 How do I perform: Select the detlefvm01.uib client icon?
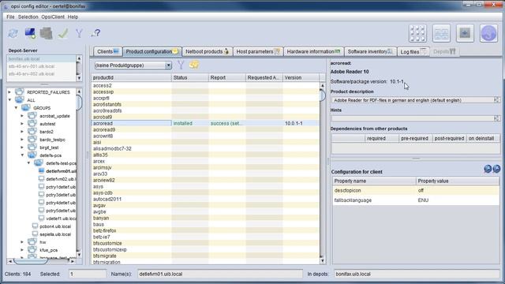click(x=41, y=171)
